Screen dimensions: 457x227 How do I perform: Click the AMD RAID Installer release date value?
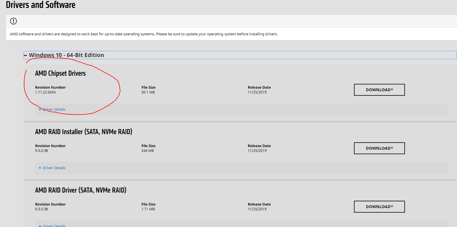click(257, 151)
